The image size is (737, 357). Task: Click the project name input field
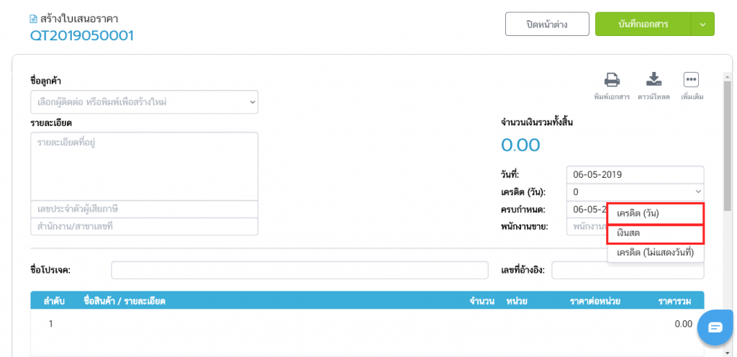(299, 270)
